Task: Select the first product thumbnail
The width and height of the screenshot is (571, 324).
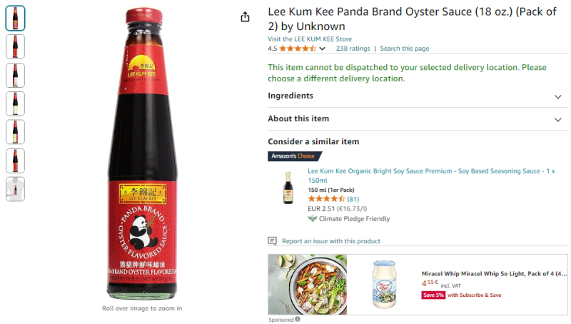Action: [15, 18]
